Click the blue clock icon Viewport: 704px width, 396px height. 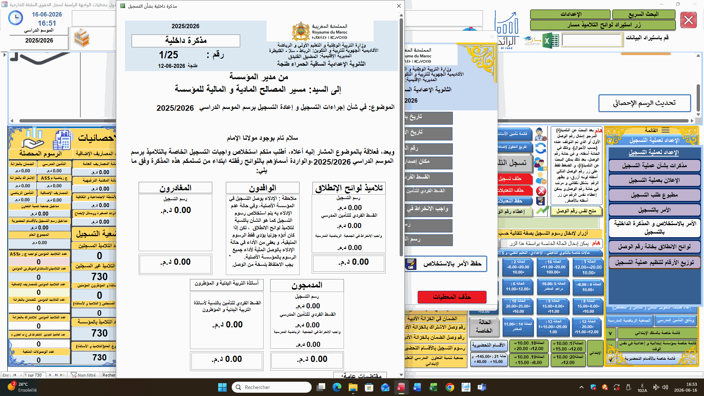click(15, 18)
